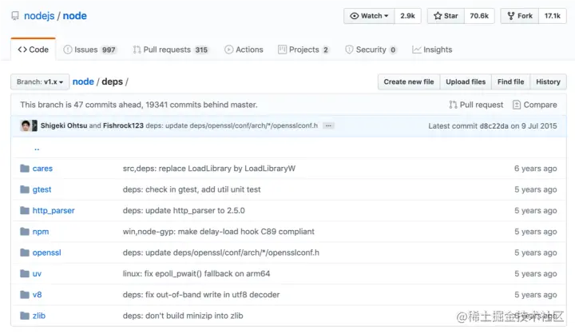Open commit 'fix epoll_pwait() fallback on arm64'

(x=196, y=274)
